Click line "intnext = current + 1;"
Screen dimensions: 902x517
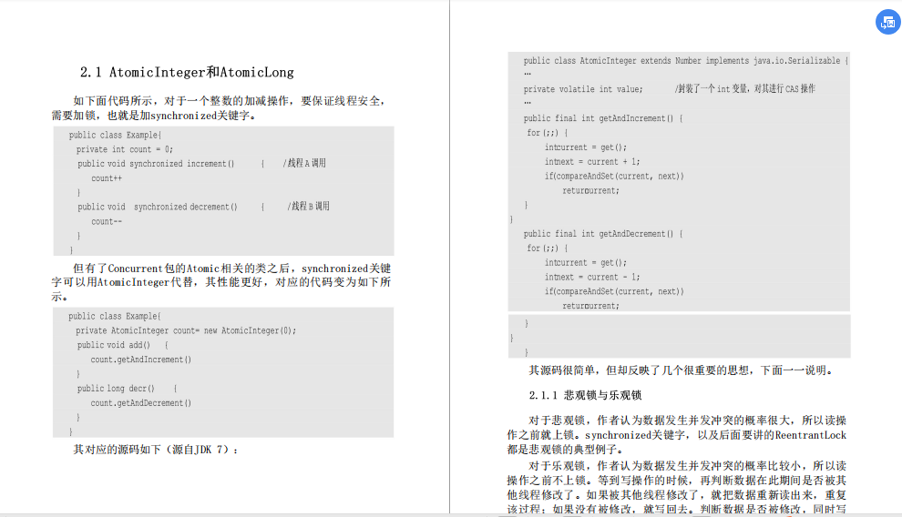point(592,162)
